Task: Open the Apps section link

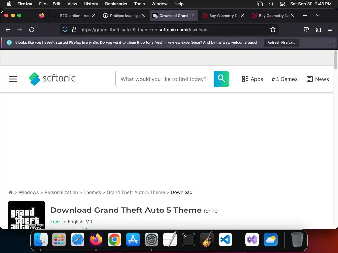Action: [x=253, y=79]
